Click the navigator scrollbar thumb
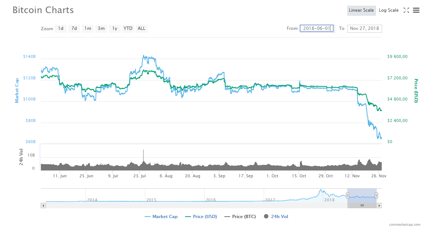This screenshot has height=233, width=427. click(362, 205)
